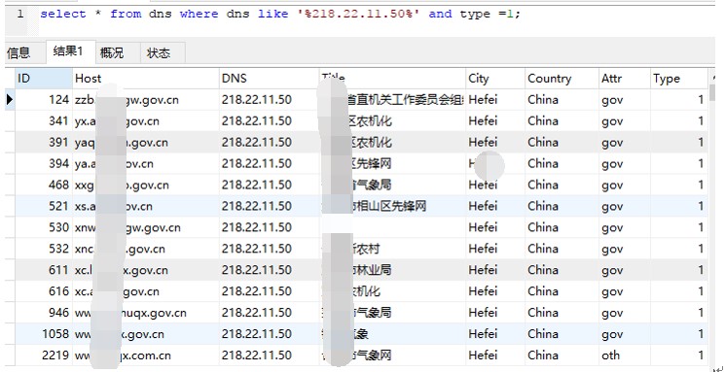The height and width of the screenshot is (372, 725).
Task: Select the 结果1 tab
Action: coord(71,51)
